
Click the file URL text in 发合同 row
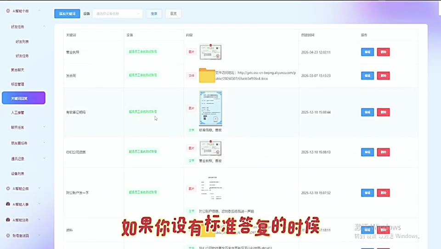tap(255, 76)
